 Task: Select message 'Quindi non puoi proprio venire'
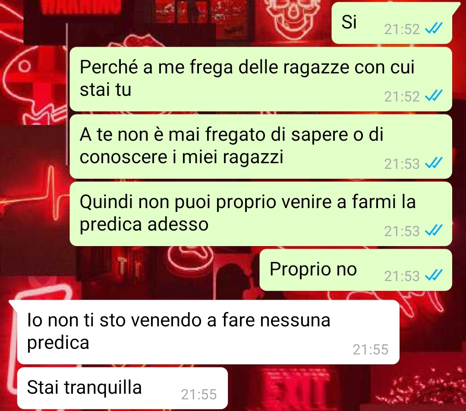click(x=261, y=214)
